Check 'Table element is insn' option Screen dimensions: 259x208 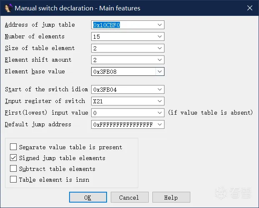[x=13, y=179]
